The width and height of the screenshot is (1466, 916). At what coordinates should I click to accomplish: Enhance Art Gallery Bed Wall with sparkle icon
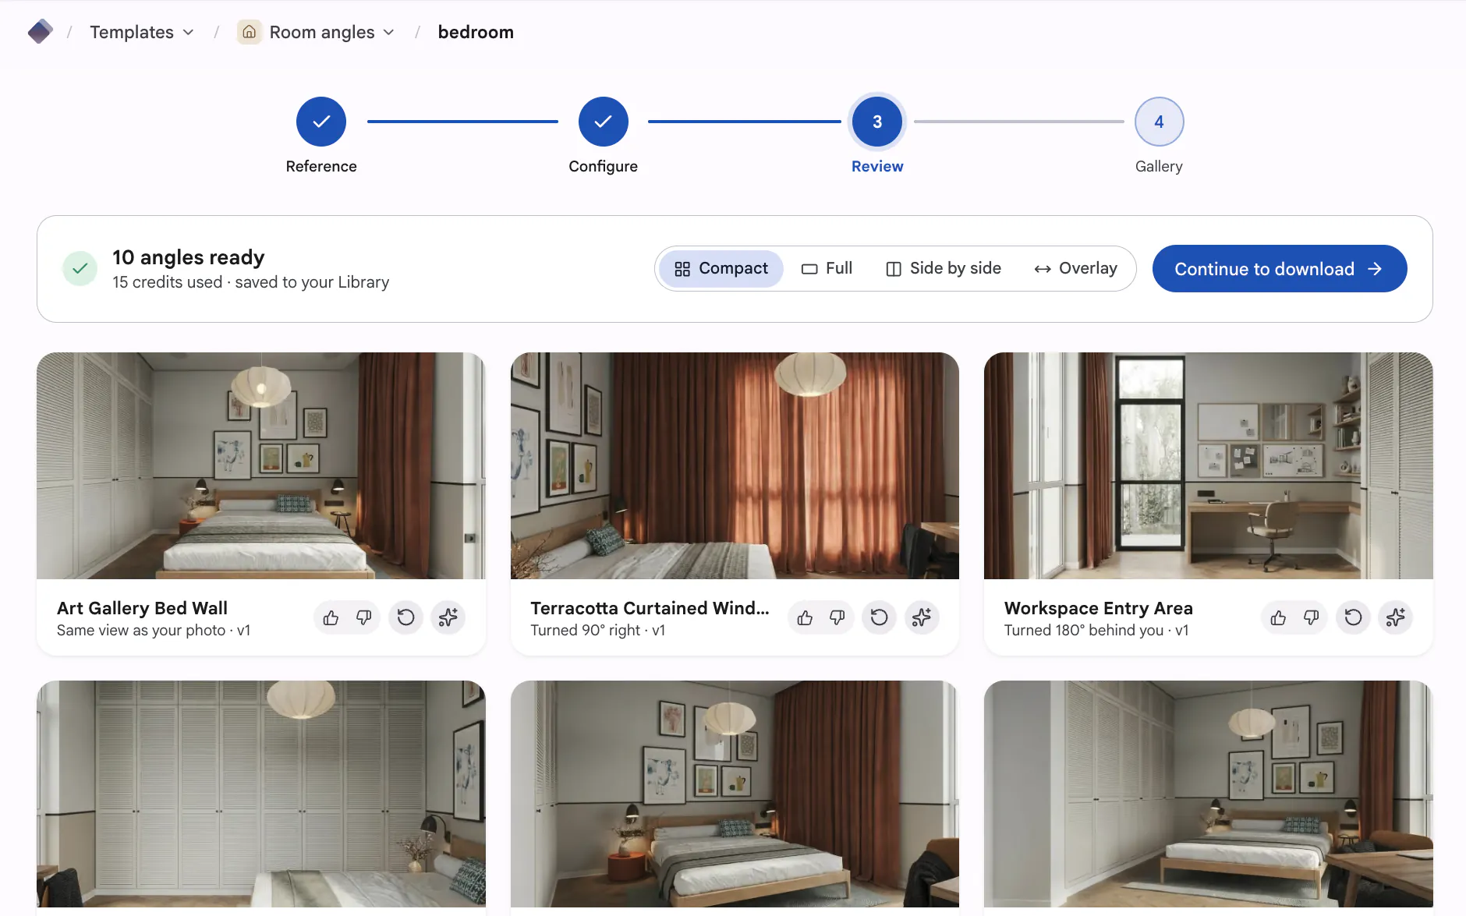click(x=448, y=617)
